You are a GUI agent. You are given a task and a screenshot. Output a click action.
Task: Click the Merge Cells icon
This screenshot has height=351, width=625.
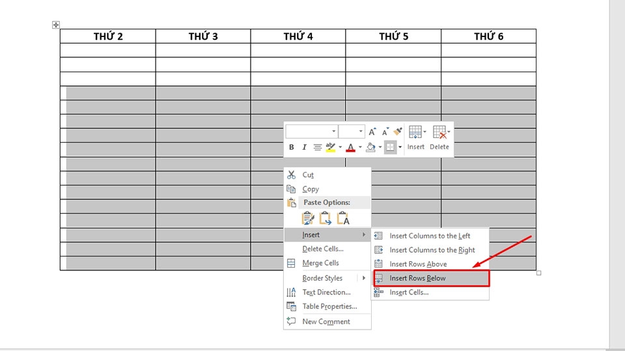292,263
